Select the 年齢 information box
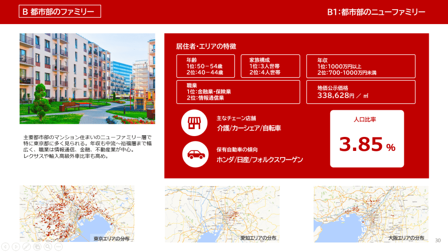 click(x=206, y=66)
